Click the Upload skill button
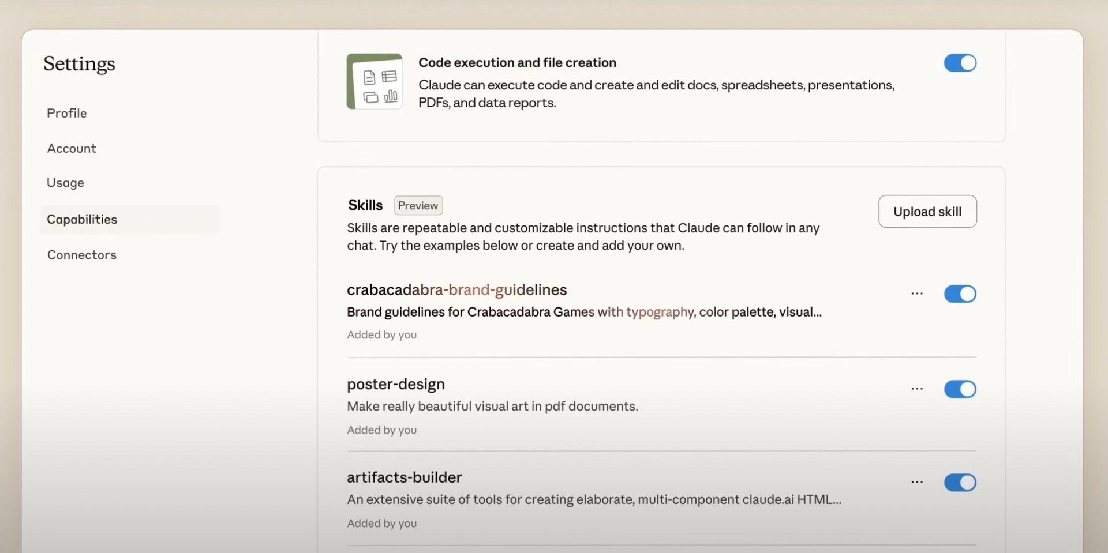Viewport: 1108px width, 553px height. click(x=927, y=212)
